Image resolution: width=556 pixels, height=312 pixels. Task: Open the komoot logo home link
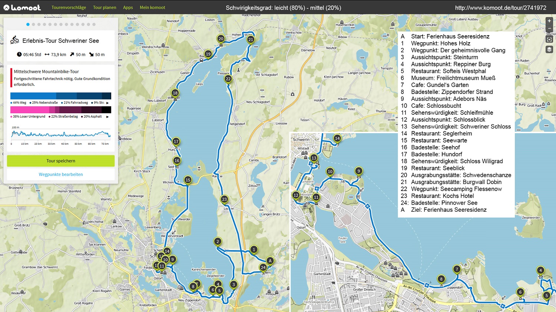click(22, 7)
